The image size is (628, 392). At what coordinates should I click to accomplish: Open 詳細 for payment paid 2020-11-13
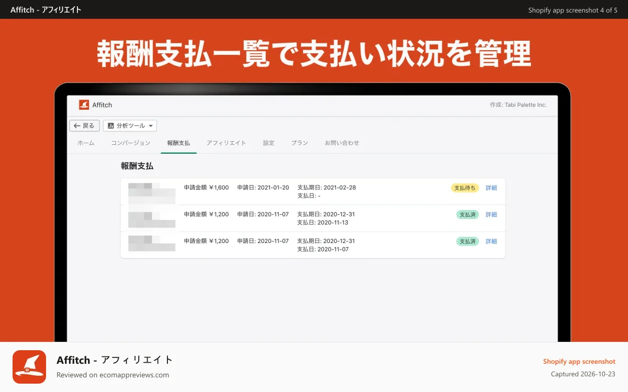[491, 214]
